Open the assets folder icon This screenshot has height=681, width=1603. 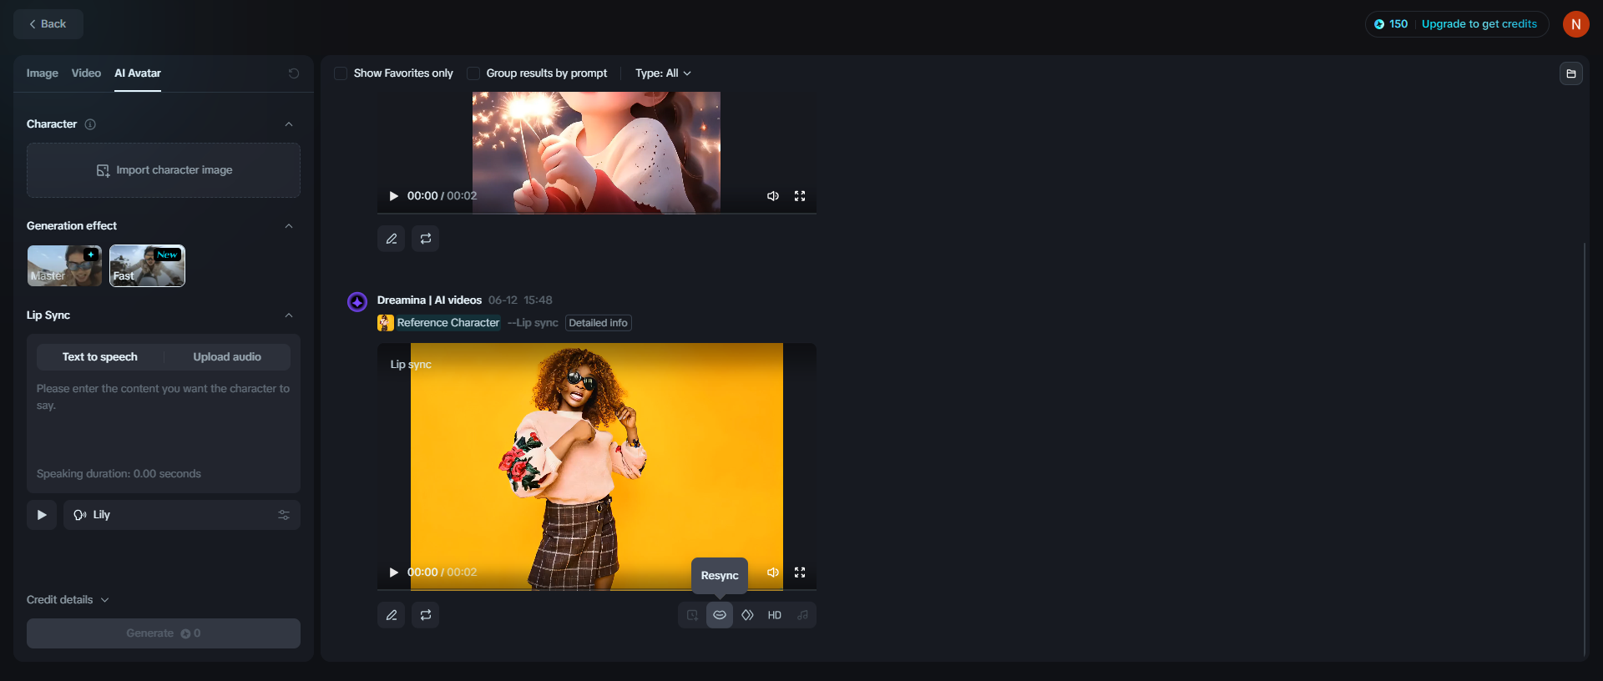pyautogui.click(x=1571, y=73)
